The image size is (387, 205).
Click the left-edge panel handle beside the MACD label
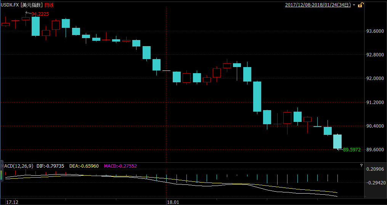[2, 170]
